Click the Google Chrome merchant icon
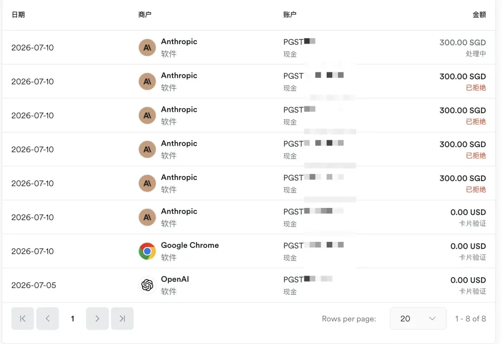Screen dimensions: 502x344 click(x=147, y=251)
